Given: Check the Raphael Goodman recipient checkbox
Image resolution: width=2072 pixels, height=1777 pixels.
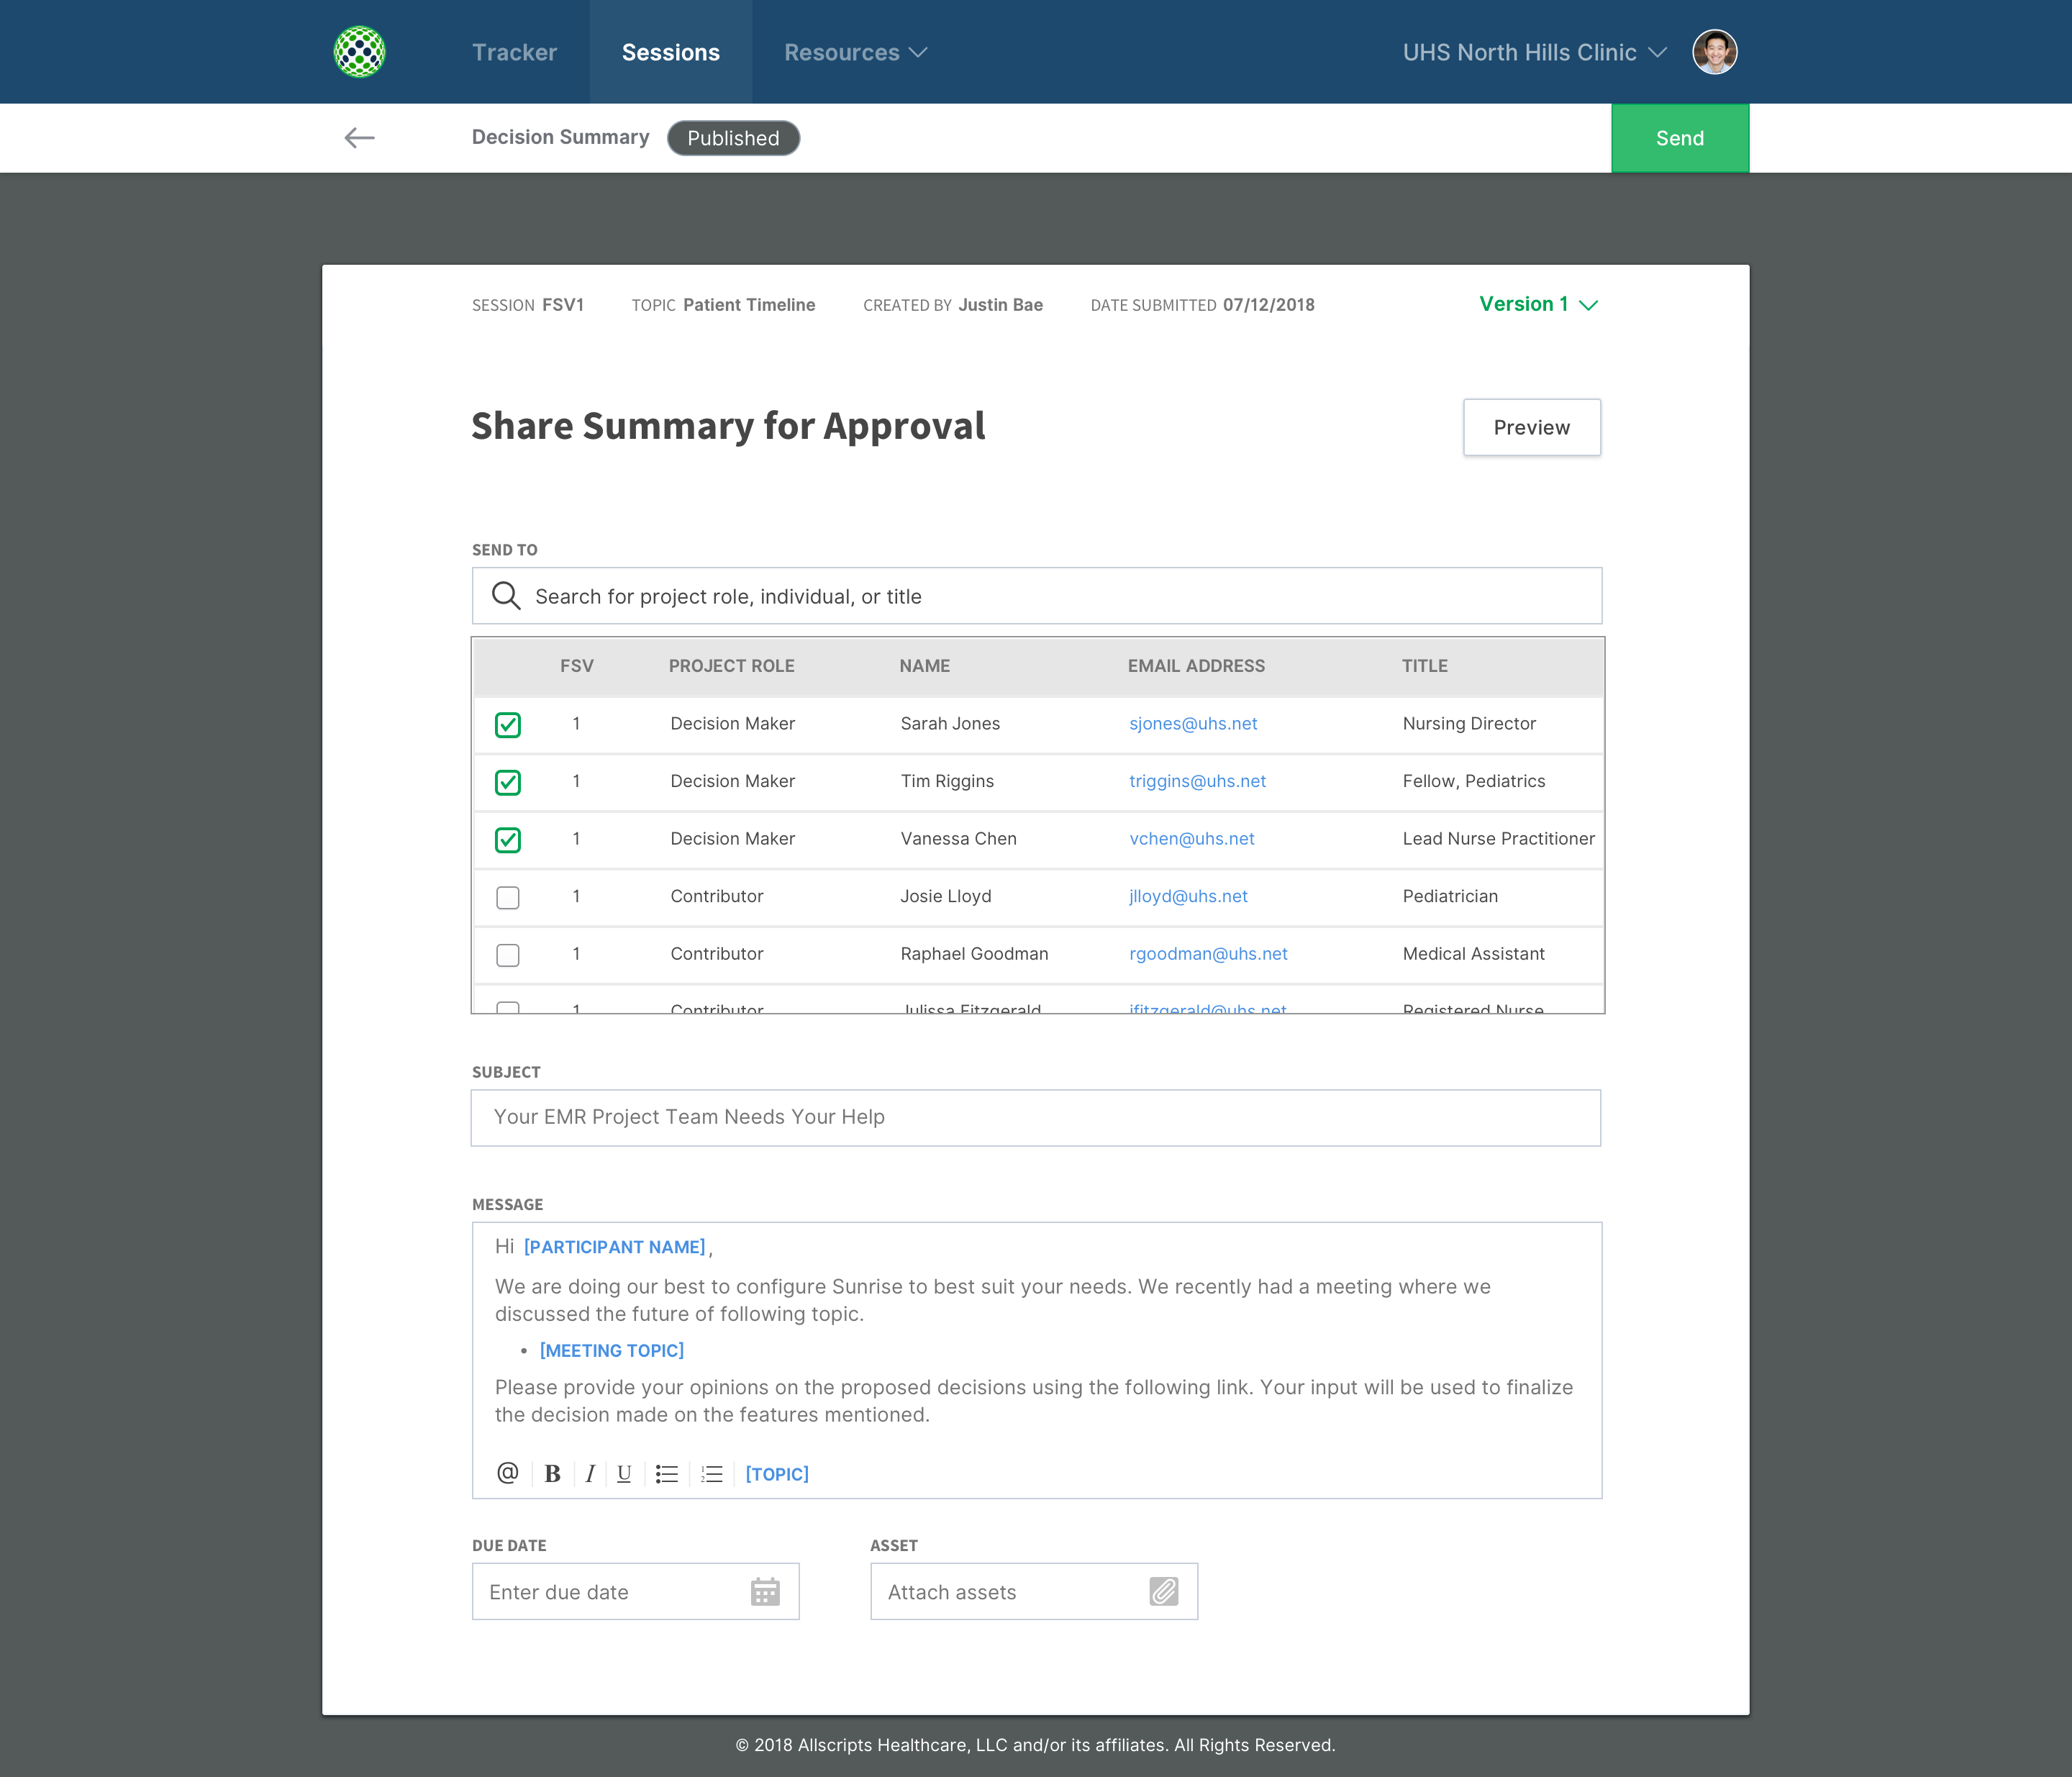Looking at the screenshot, I should pos(508,955).
